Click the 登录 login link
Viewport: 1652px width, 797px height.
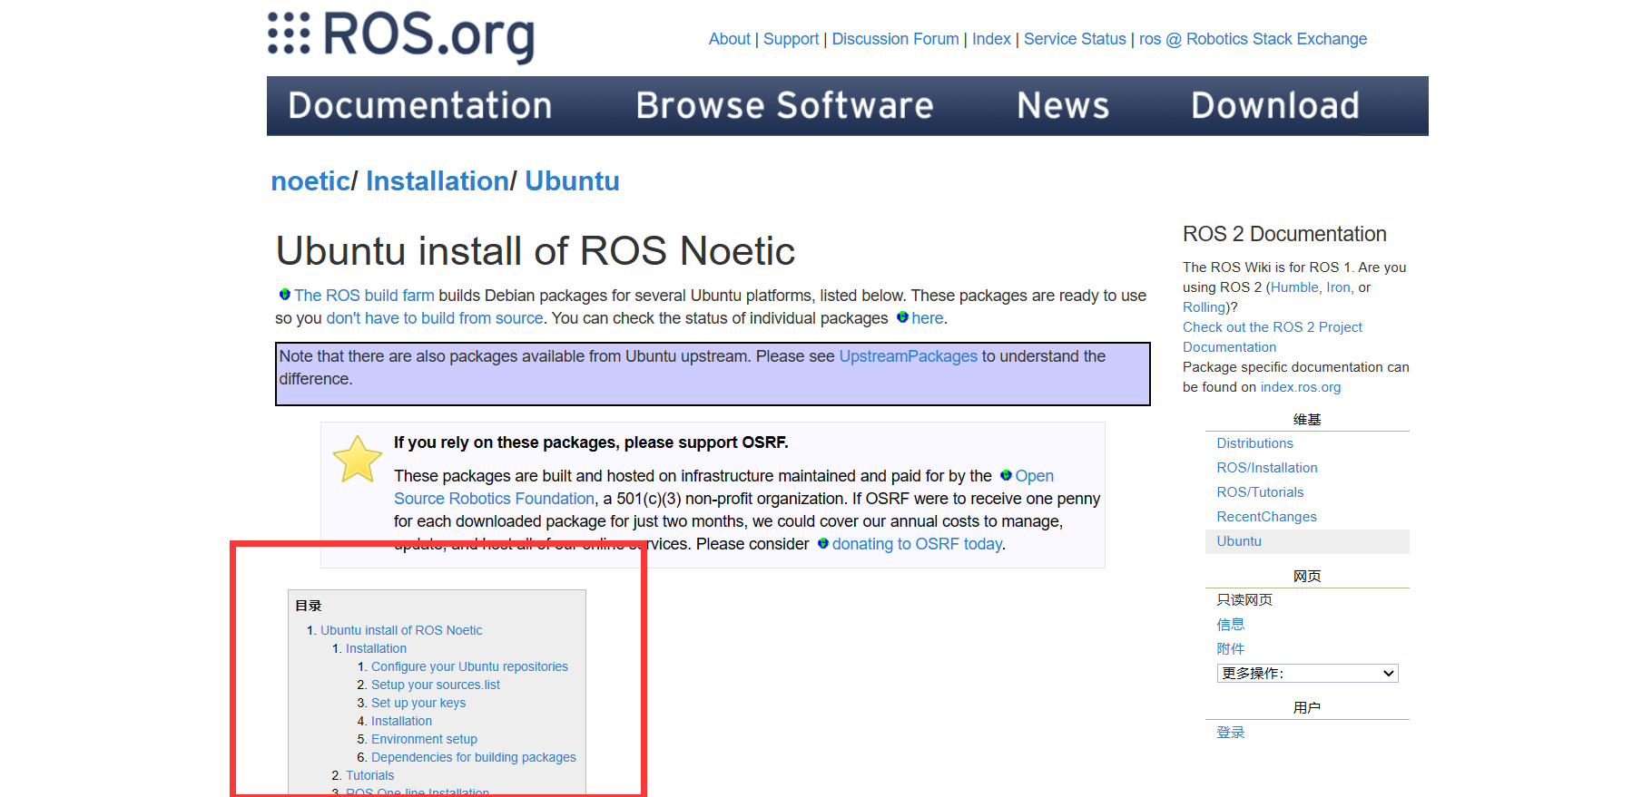(x=1230, y=733)
